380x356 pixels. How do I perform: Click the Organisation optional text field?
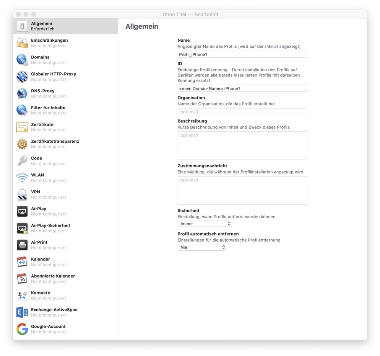[x=242, y=111]
